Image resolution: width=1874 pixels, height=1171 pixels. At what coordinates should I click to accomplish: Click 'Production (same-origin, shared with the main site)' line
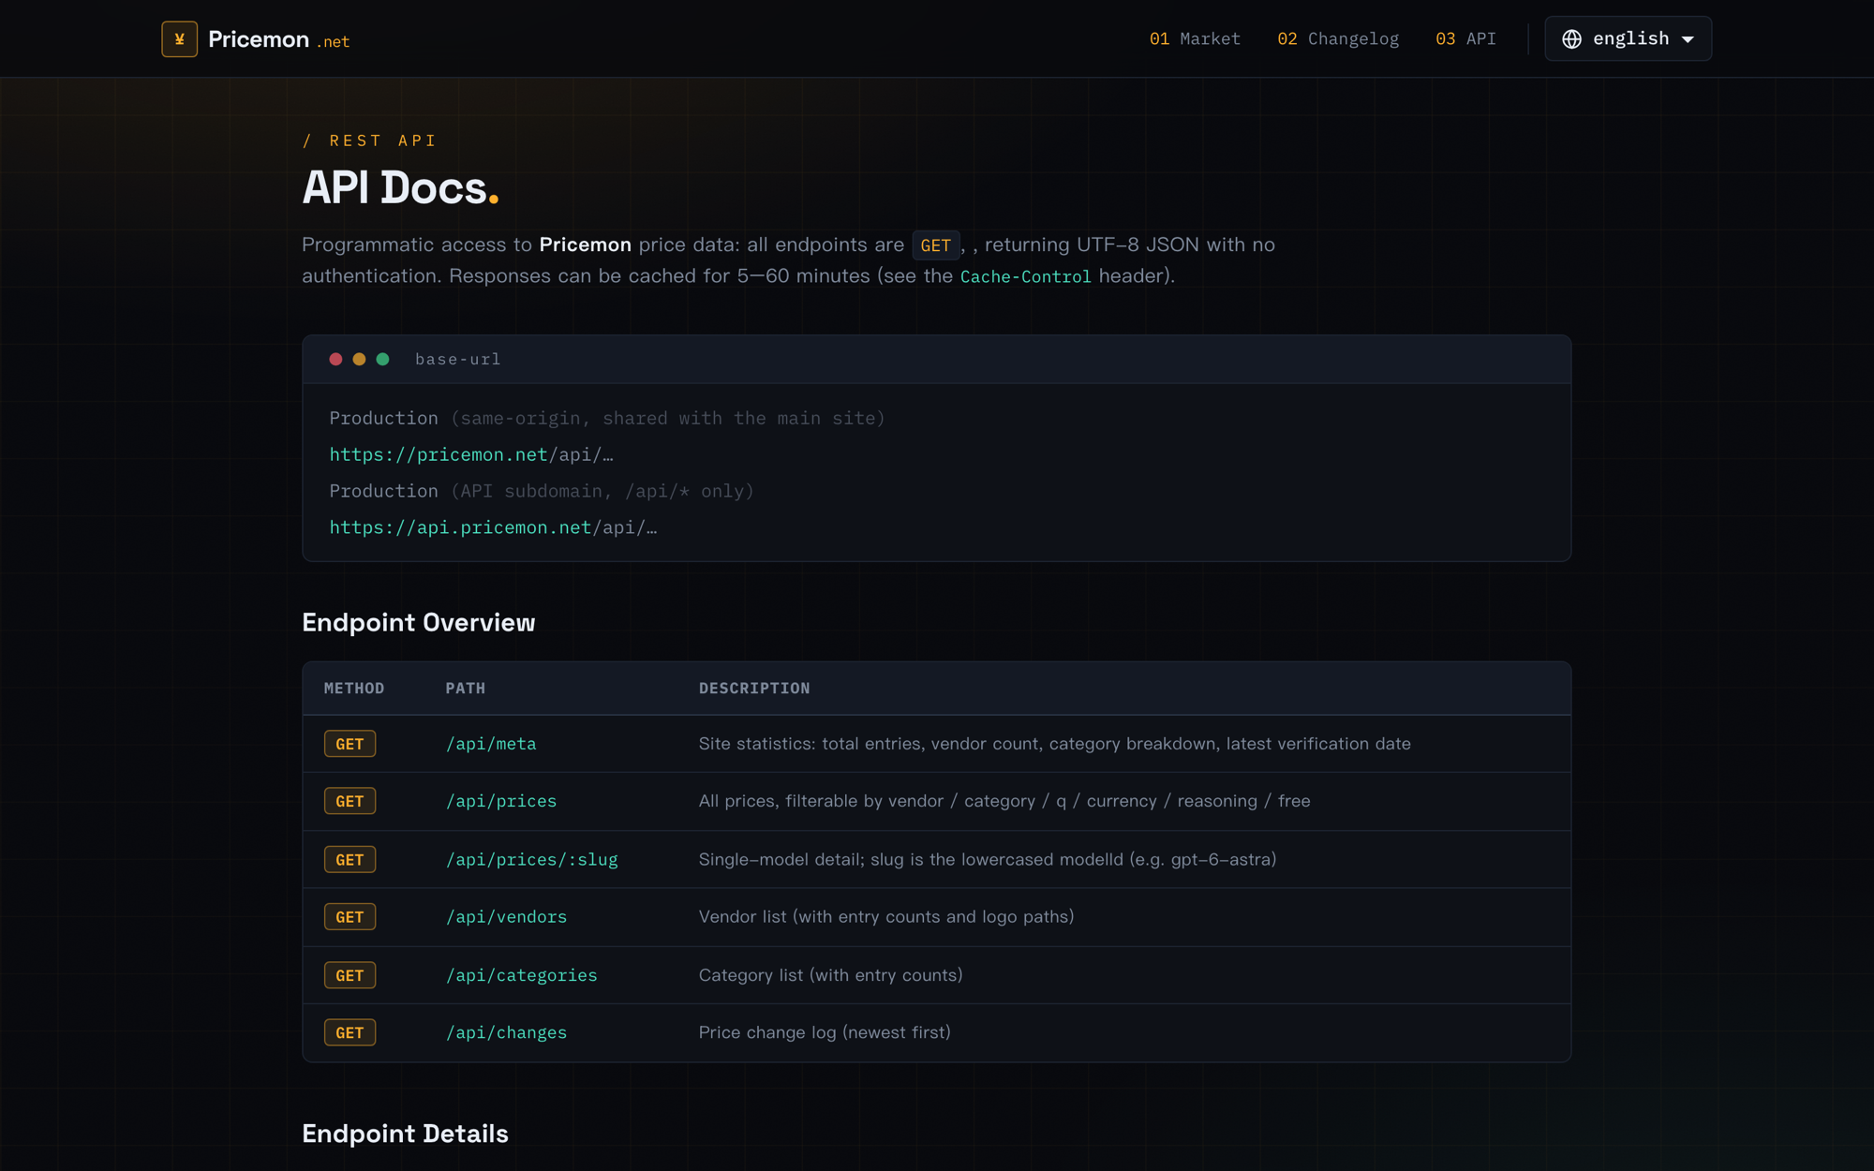coord(607,418)
